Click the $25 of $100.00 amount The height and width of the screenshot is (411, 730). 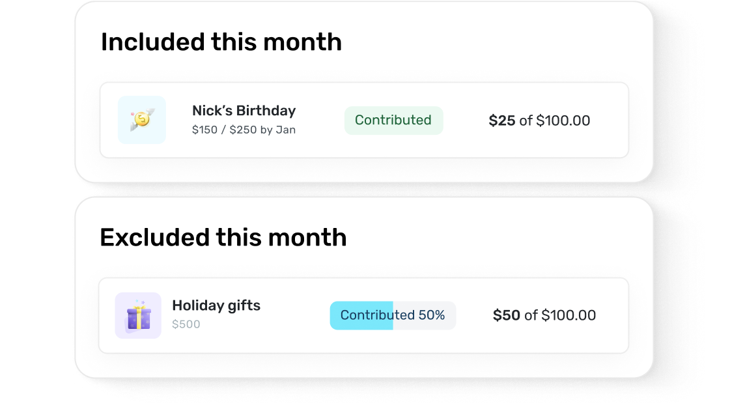pyautogui.click(x=539, y=120)
